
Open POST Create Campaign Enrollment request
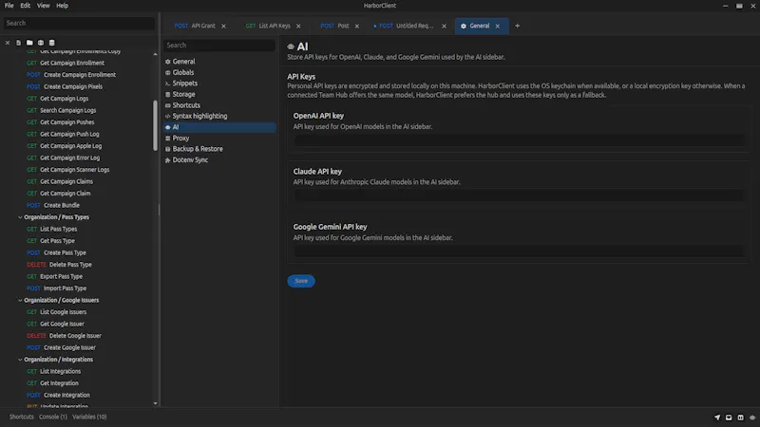tap(70, 75)
